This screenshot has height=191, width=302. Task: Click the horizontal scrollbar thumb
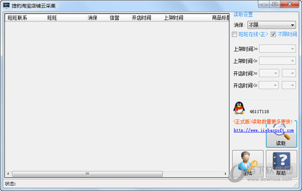(x=88, y=174)
